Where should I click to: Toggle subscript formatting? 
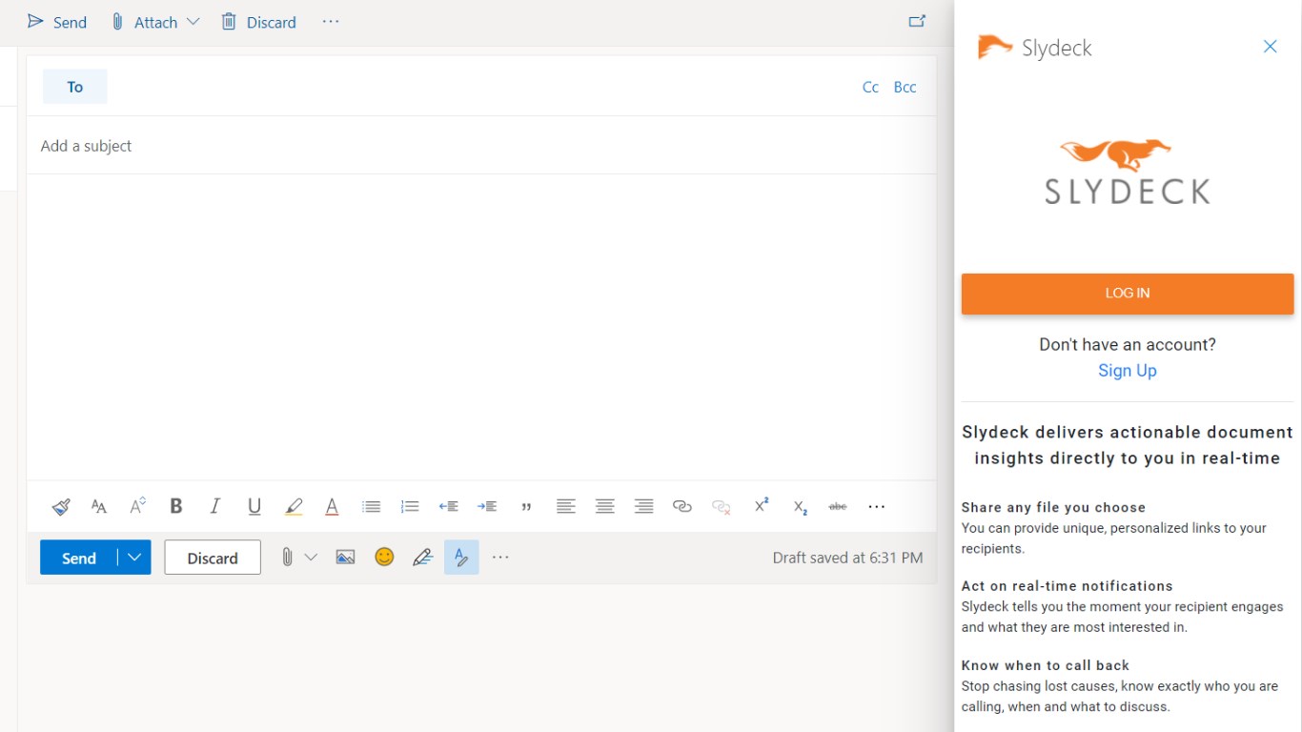(x=800, y=507)
